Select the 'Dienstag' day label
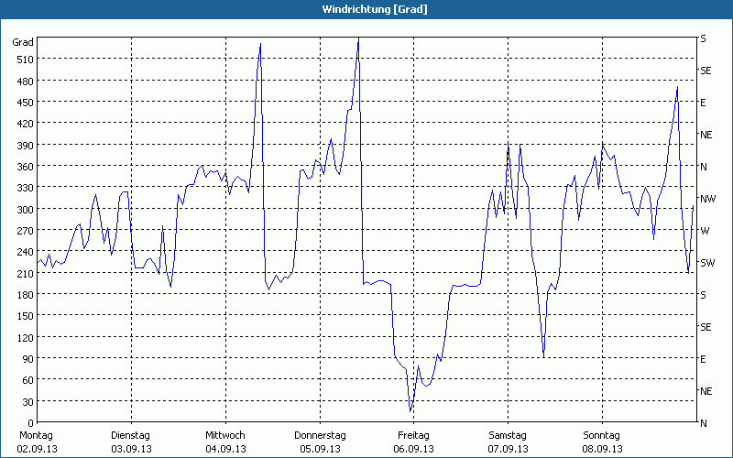 tap(130, 436)
